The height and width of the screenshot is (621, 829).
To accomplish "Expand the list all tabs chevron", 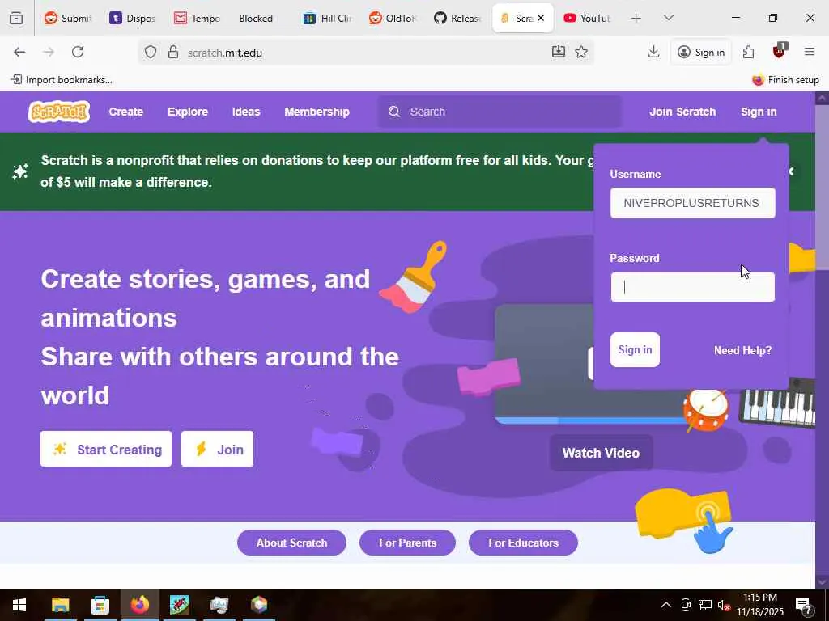I will 668,18.
